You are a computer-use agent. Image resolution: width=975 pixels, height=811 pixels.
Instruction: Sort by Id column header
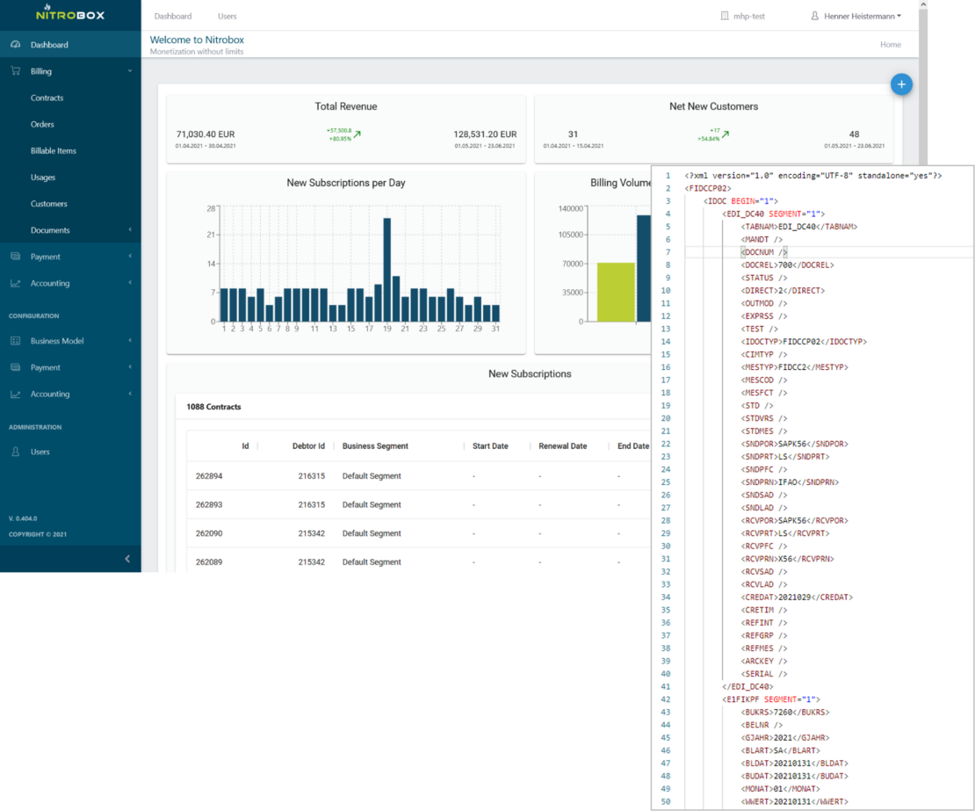245,446
